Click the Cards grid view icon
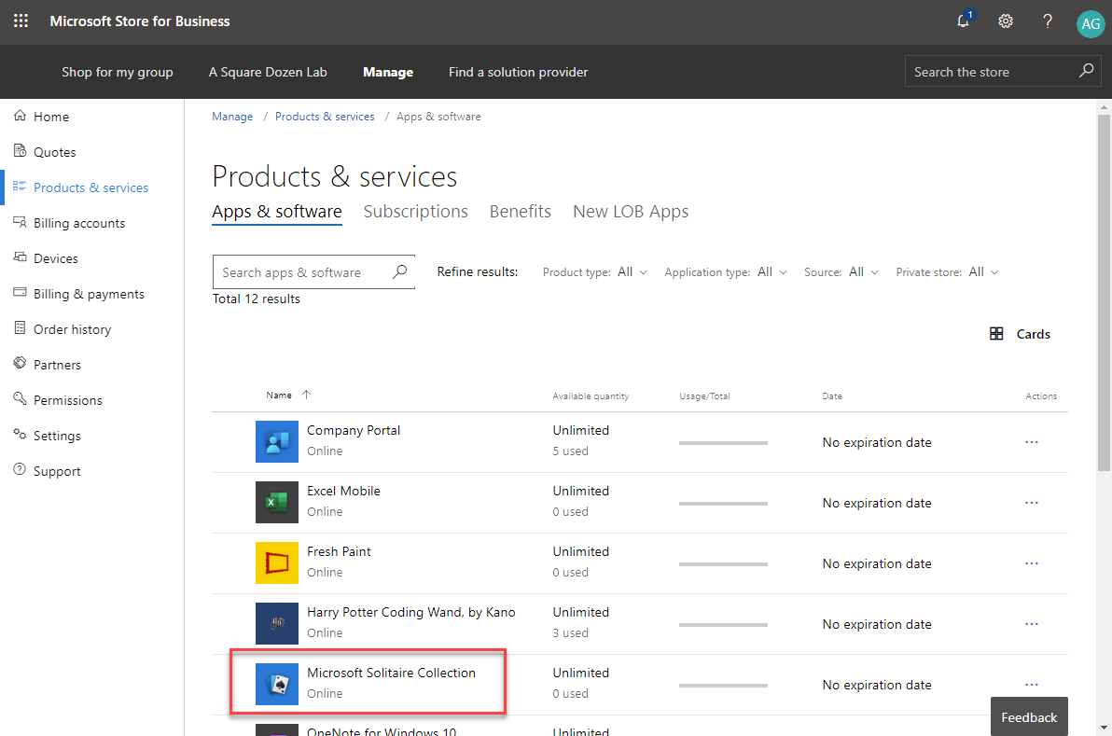The height and width of the screenshot is (736, 1112). (x=996, y=333)
